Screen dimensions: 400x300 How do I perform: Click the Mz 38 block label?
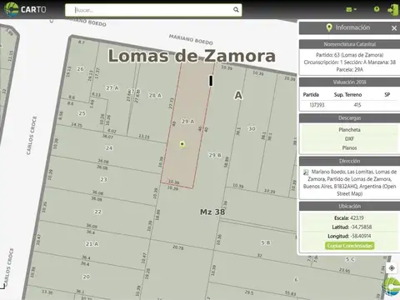(212, 212)
